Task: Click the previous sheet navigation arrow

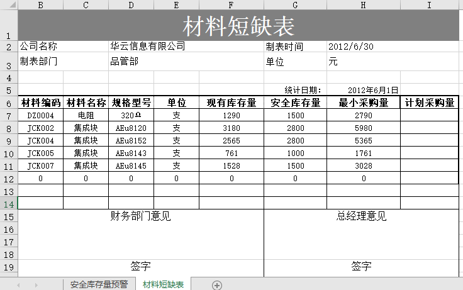Action: [18, 285]
